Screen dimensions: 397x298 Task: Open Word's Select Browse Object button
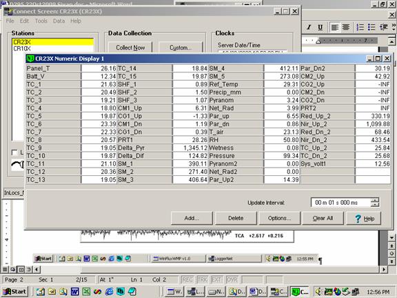tap(391, 253)
